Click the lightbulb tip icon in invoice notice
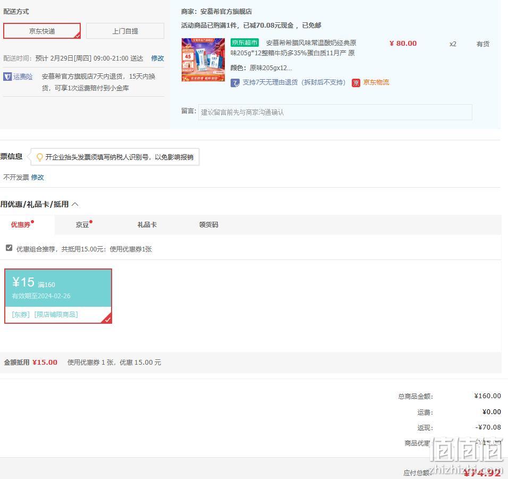 point(39,157)
